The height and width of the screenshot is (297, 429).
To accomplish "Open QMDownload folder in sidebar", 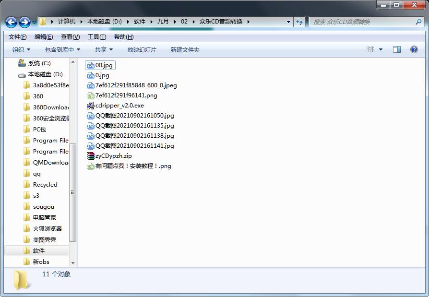I will 46,163.
